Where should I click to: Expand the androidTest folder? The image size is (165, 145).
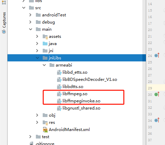coord(30,15)
